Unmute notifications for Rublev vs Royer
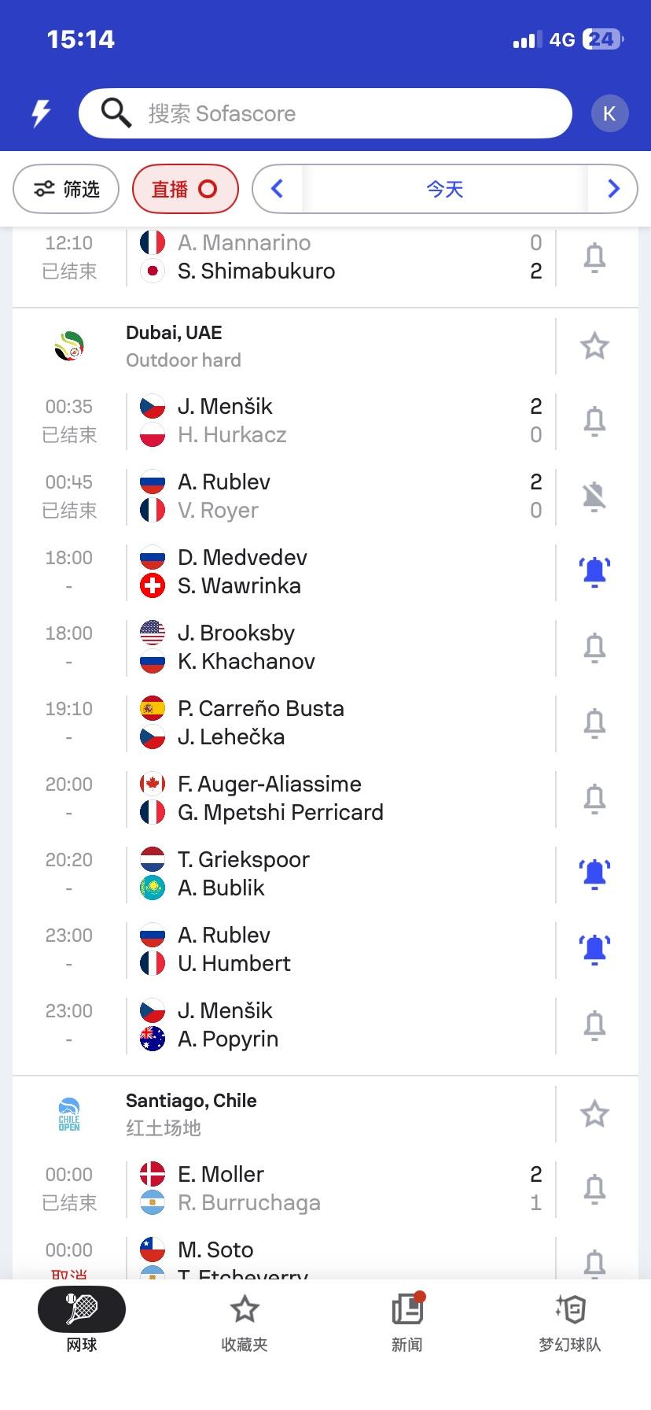Screen dimensions: 651x1410 [x=594, y=496]
